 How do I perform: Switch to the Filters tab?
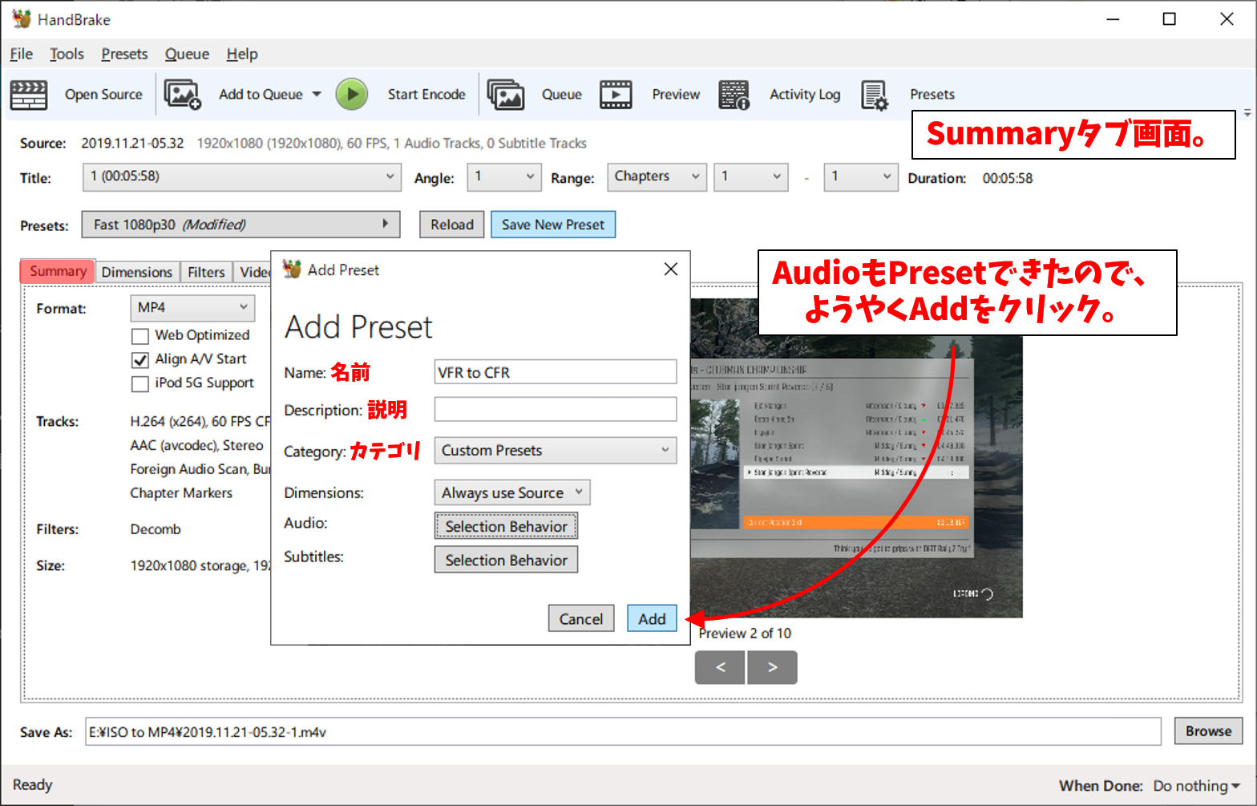(206, 272)
